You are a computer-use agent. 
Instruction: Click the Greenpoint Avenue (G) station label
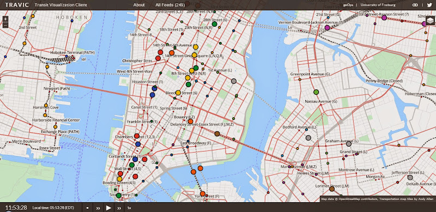(310, 74)
